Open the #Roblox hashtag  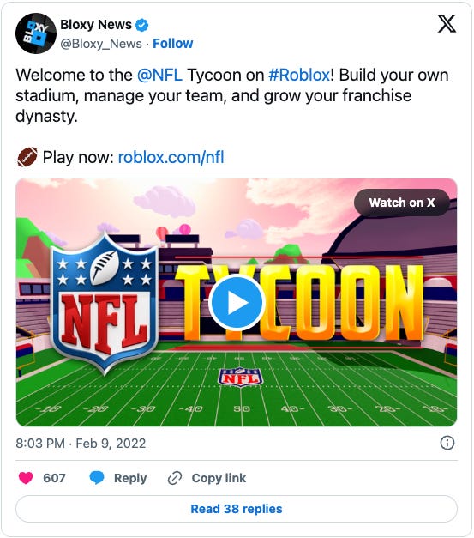click(x=299, y=75)
